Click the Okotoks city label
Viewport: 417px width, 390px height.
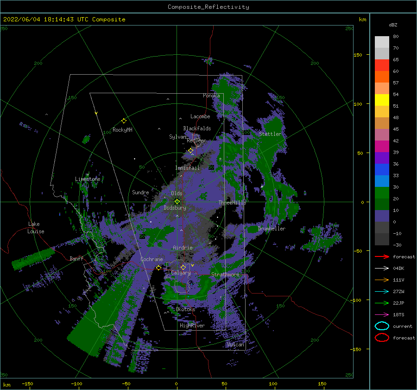coord(185,309)
